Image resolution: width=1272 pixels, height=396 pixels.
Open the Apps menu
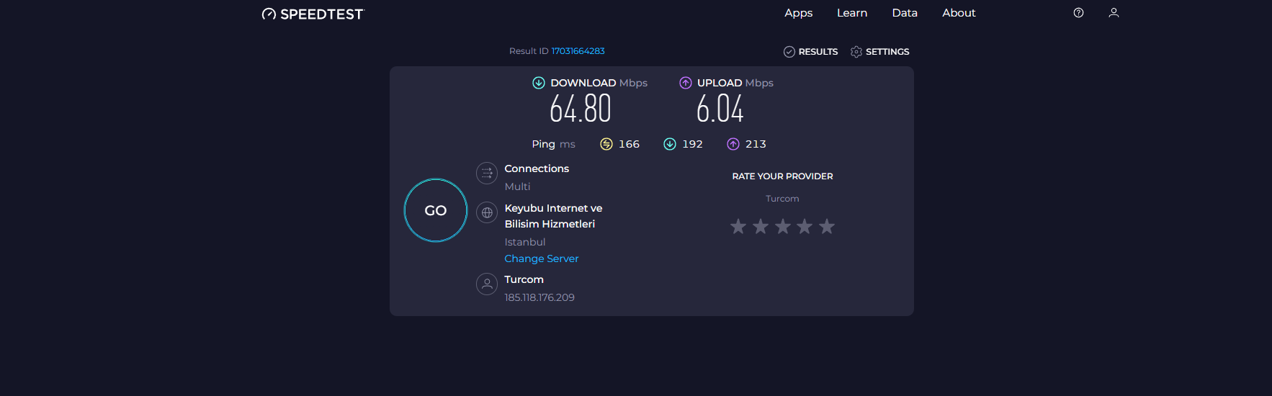(799, 13)
